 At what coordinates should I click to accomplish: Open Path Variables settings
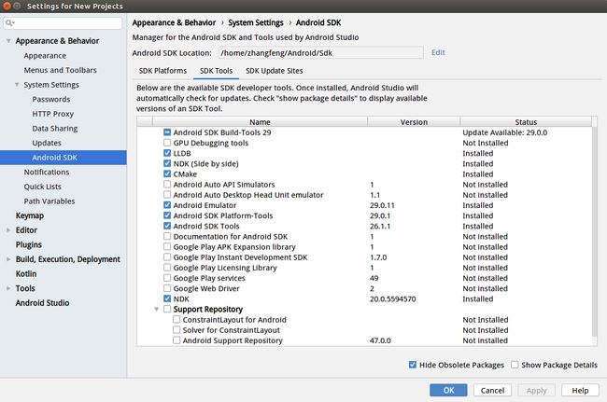point(49,201)
